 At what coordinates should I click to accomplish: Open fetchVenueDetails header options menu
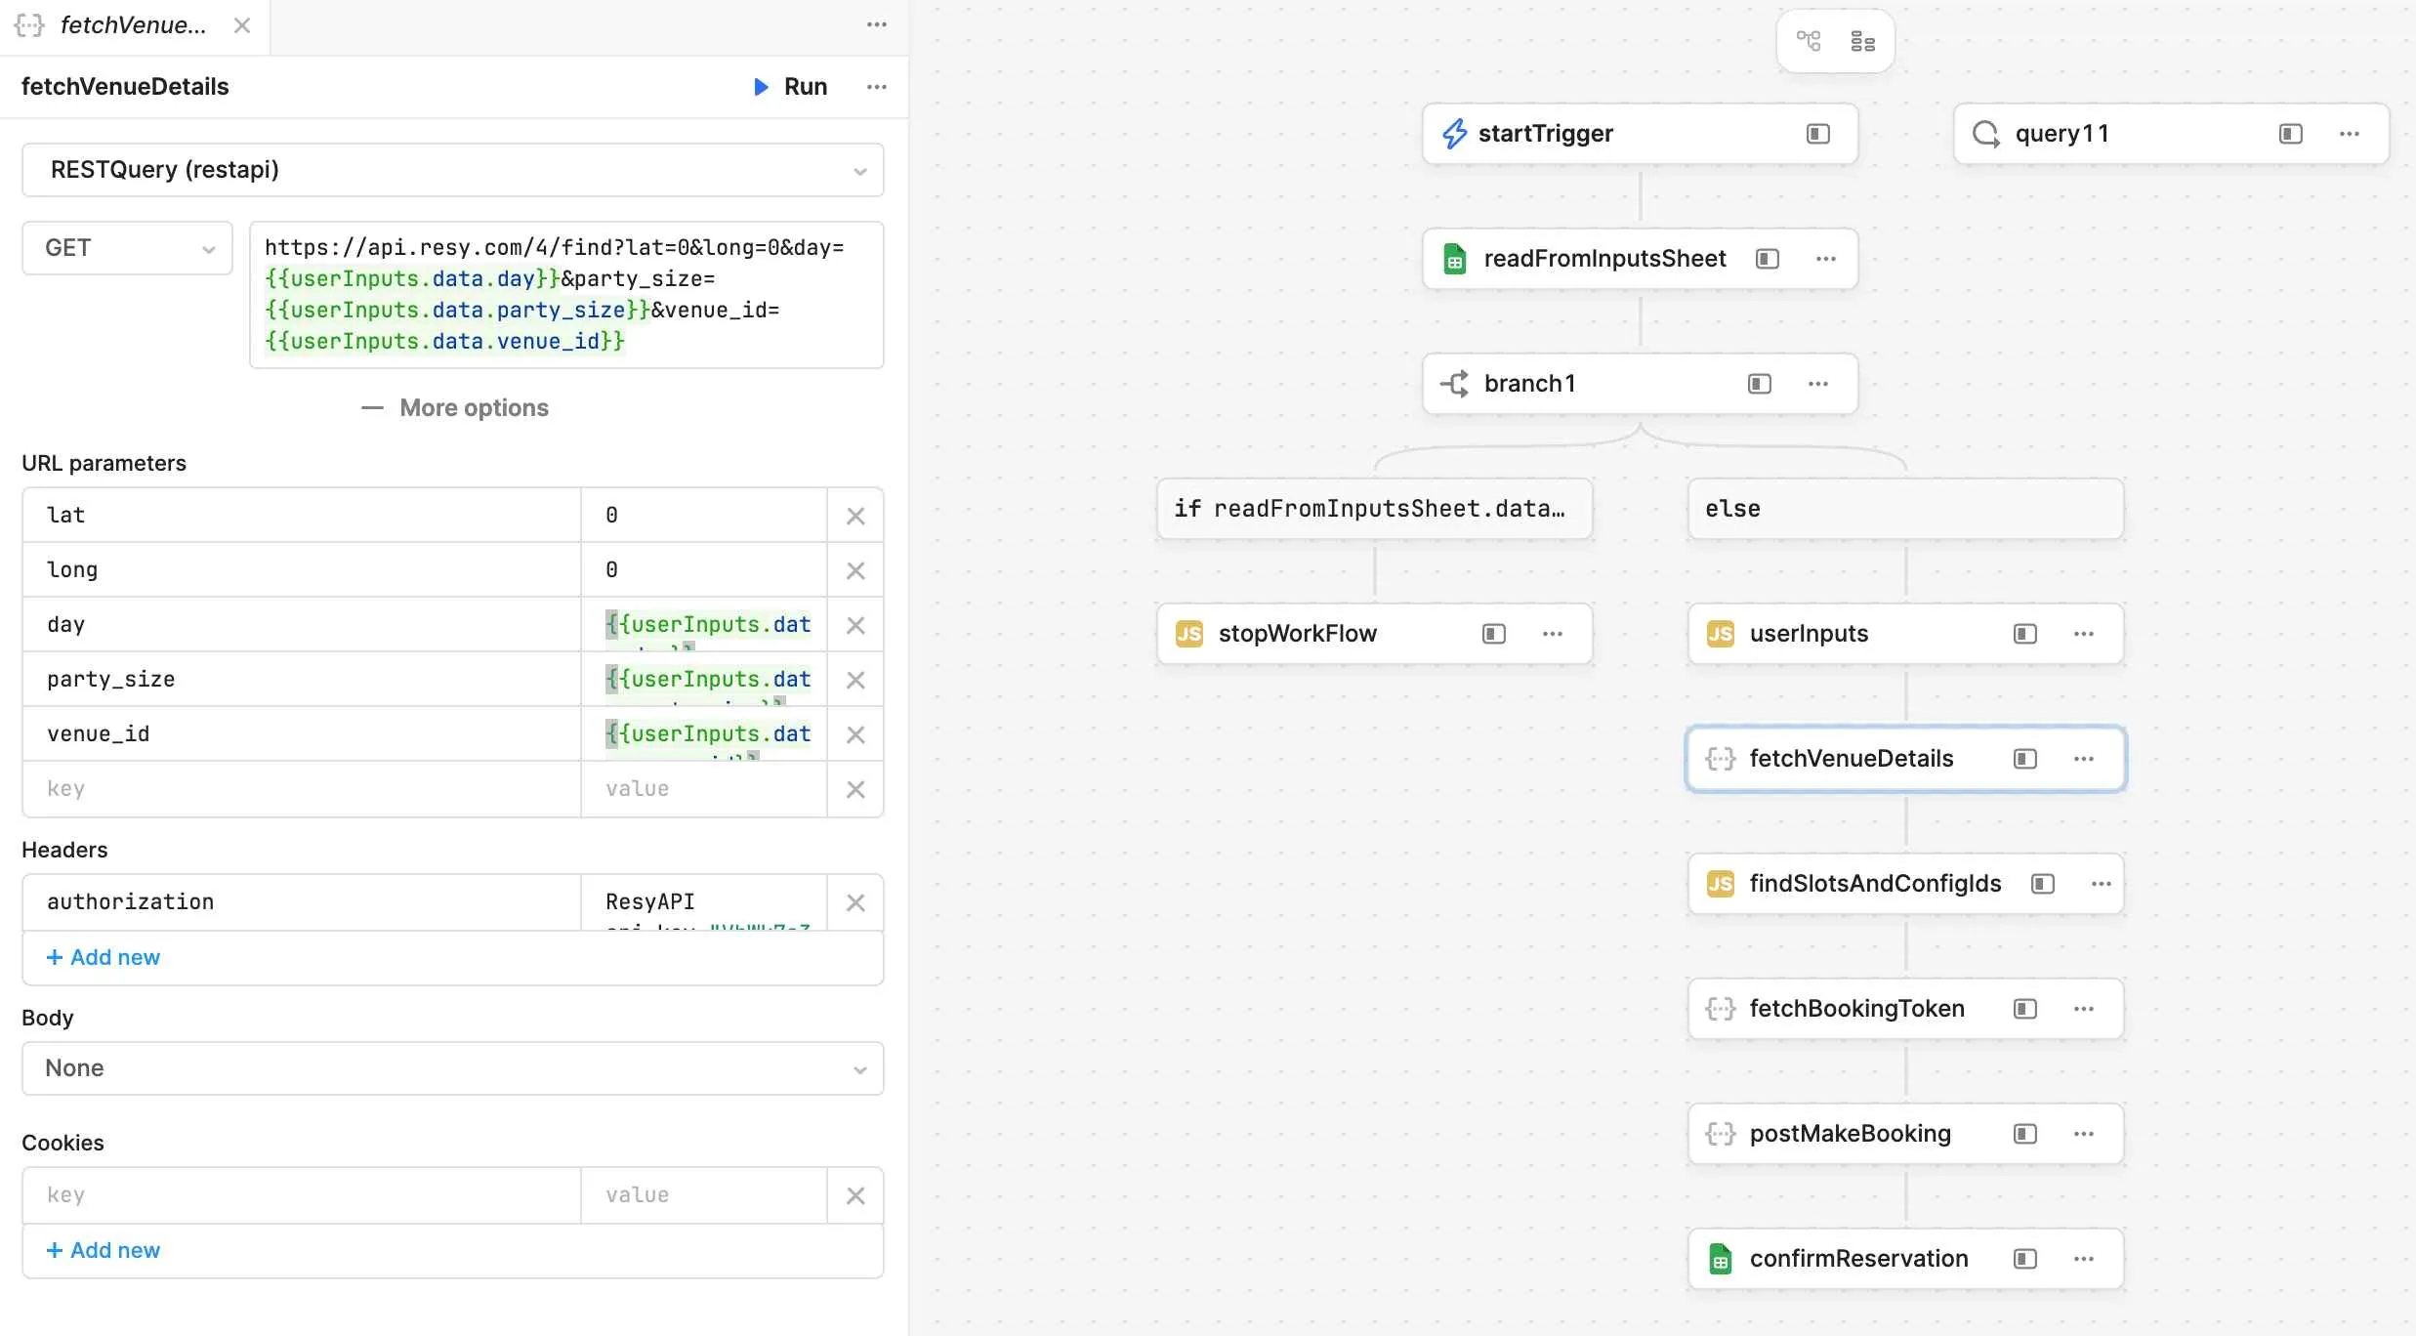click(877, 87)
